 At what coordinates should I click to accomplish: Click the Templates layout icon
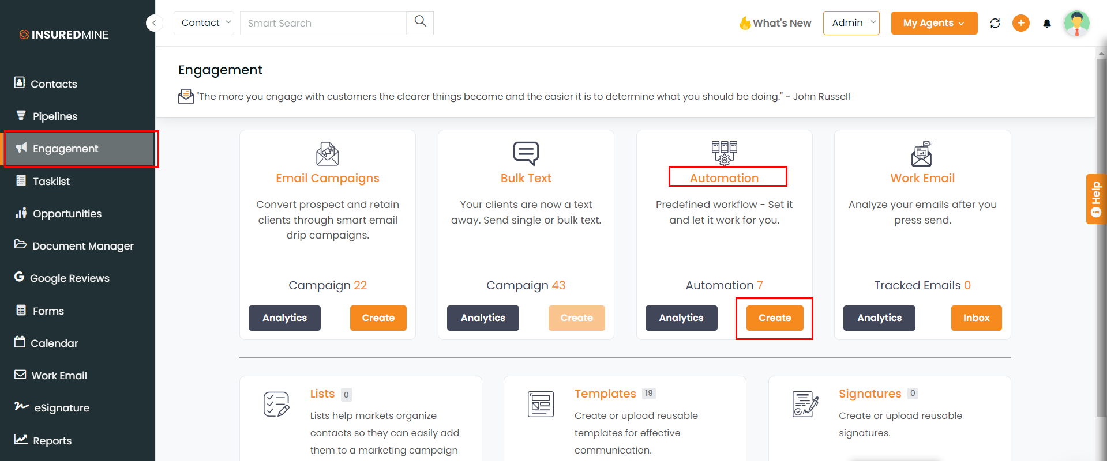tap(541, 404)
